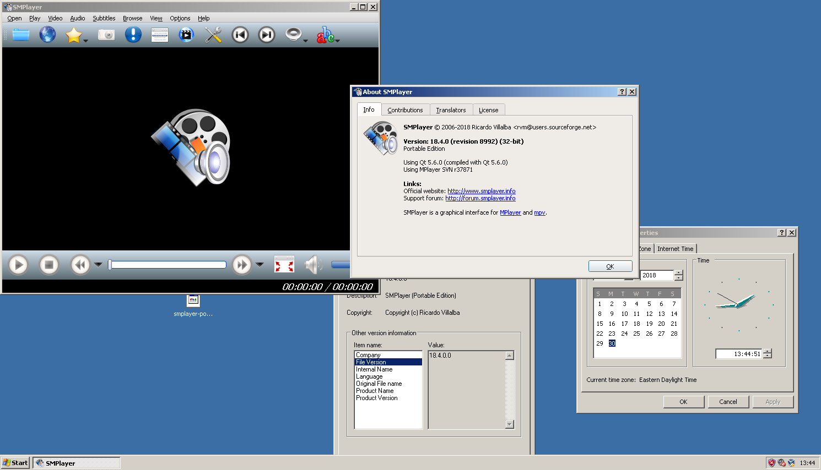821x470 pixels.
Task: Stop playback with the Stop button
Action: [48, 265]
